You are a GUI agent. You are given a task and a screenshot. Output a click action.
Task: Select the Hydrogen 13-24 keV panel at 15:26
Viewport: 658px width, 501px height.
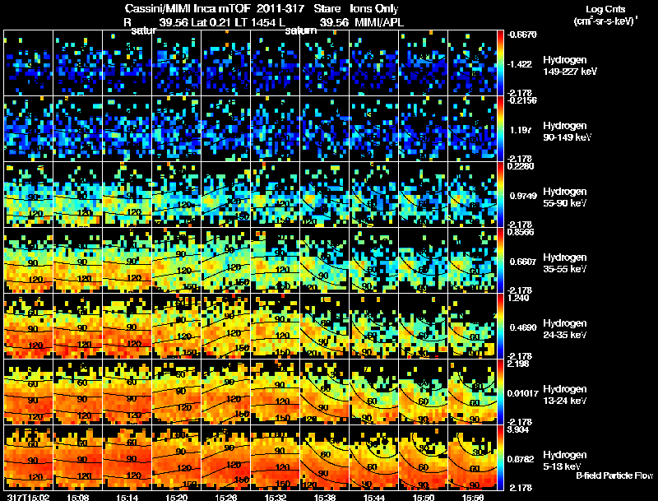pos(225,392)
